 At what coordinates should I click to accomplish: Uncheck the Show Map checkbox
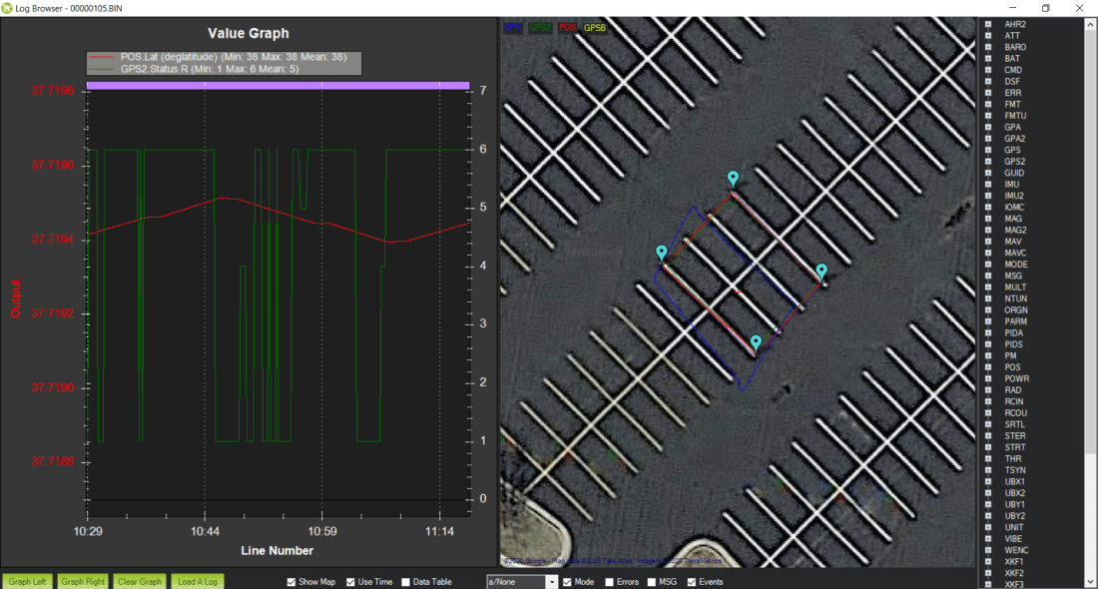(291, 582)
